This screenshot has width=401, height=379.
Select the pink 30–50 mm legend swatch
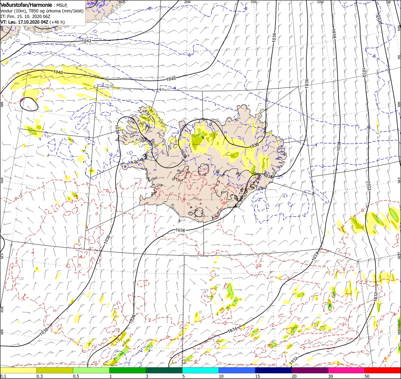[x=346, y=370]
